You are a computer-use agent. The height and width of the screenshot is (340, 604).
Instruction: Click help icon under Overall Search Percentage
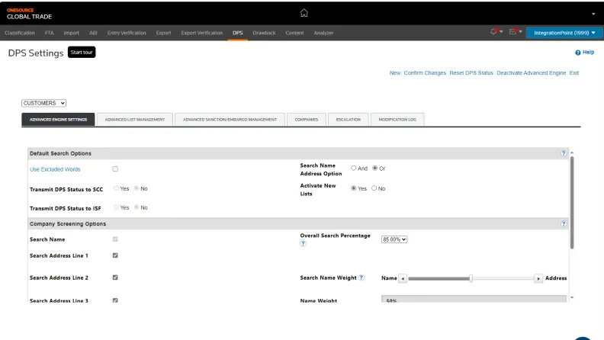(x=303, y=244)
